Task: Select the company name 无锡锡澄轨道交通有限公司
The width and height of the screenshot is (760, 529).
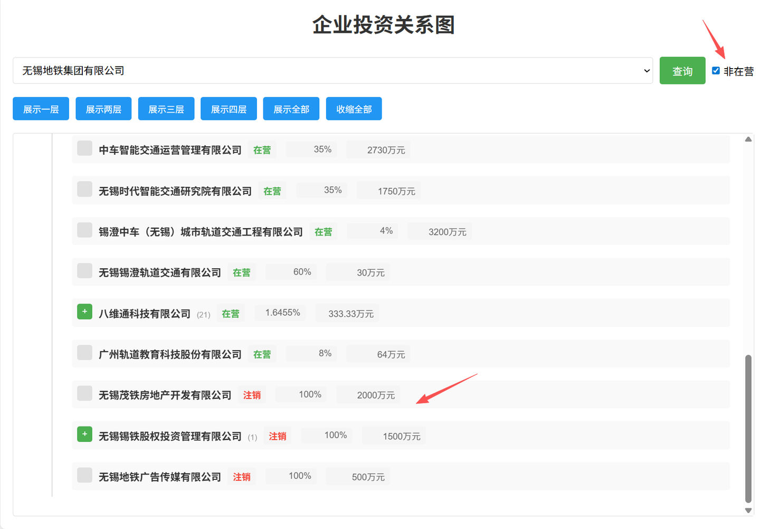Action: click(160, 272)
